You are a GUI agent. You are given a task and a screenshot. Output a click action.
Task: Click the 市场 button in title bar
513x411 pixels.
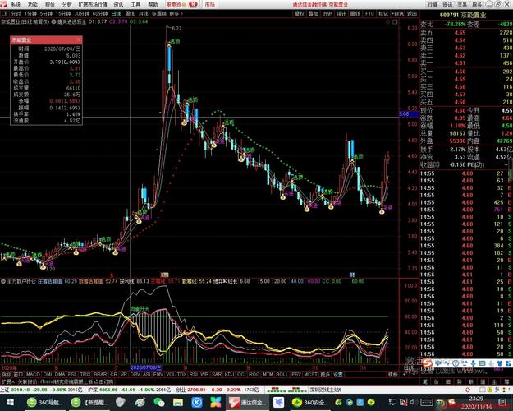(210, 4)
